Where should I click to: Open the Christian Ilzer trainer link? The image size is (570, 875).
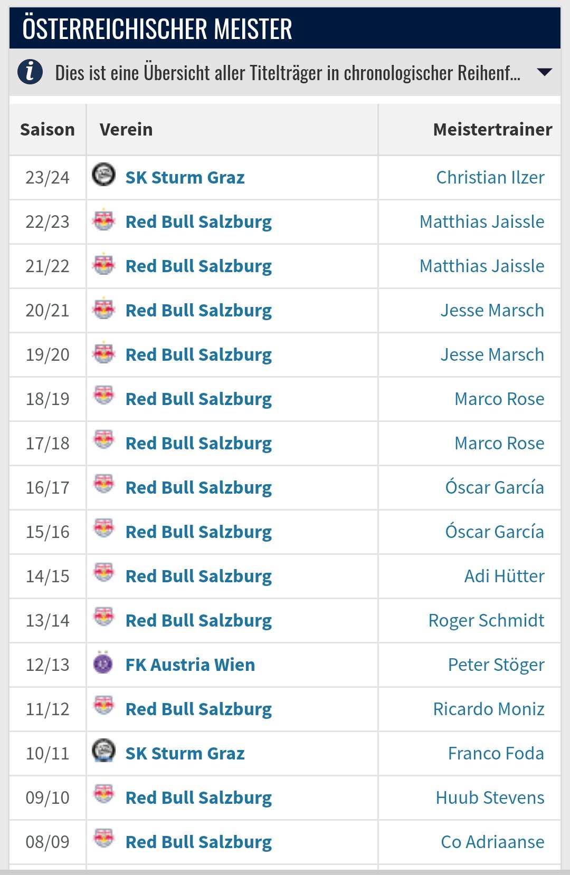tap(490, 177)
